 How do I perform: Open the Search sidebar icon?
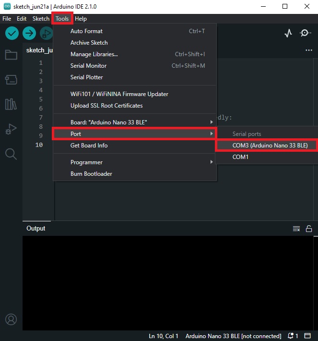point(11,154)
